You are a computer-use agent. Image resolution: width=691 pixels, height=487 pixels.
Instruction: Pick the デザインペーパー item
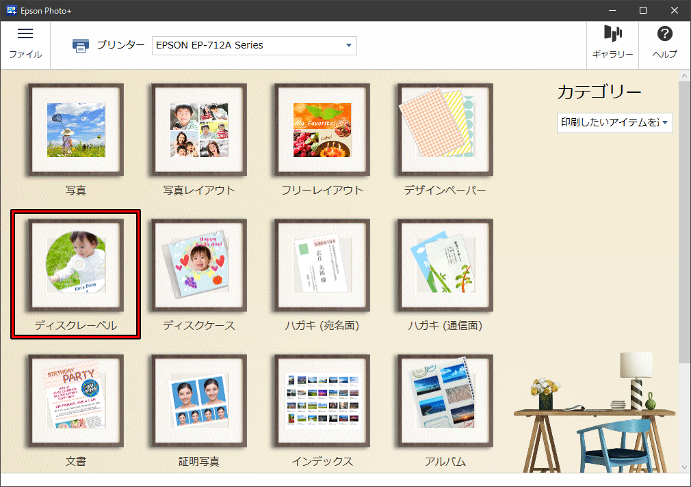coord(445,140)
